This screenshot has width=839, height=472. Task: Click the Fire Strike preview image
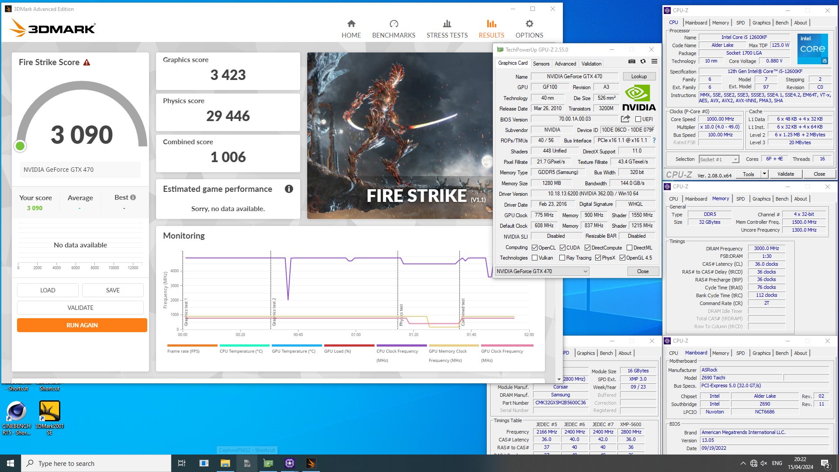[x=400, y=135]
